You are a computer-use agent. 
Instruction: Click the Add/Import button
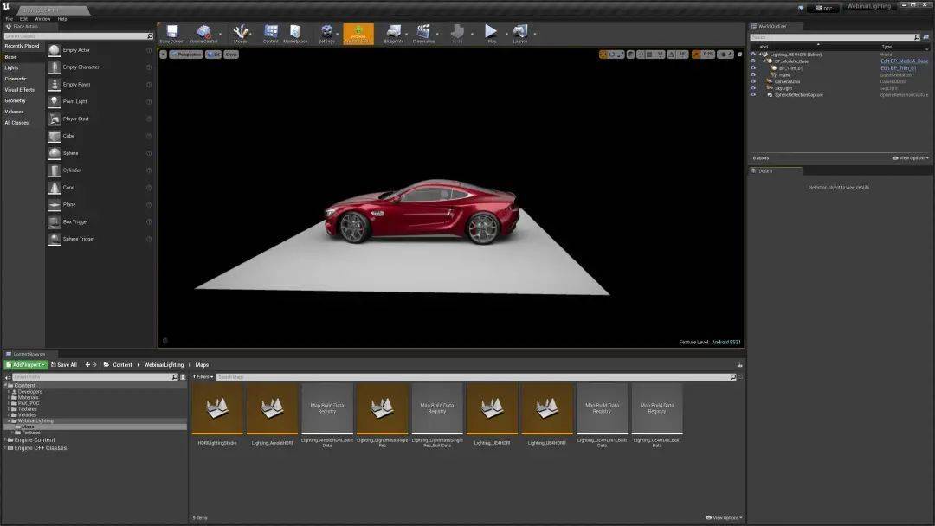point(26,364)
